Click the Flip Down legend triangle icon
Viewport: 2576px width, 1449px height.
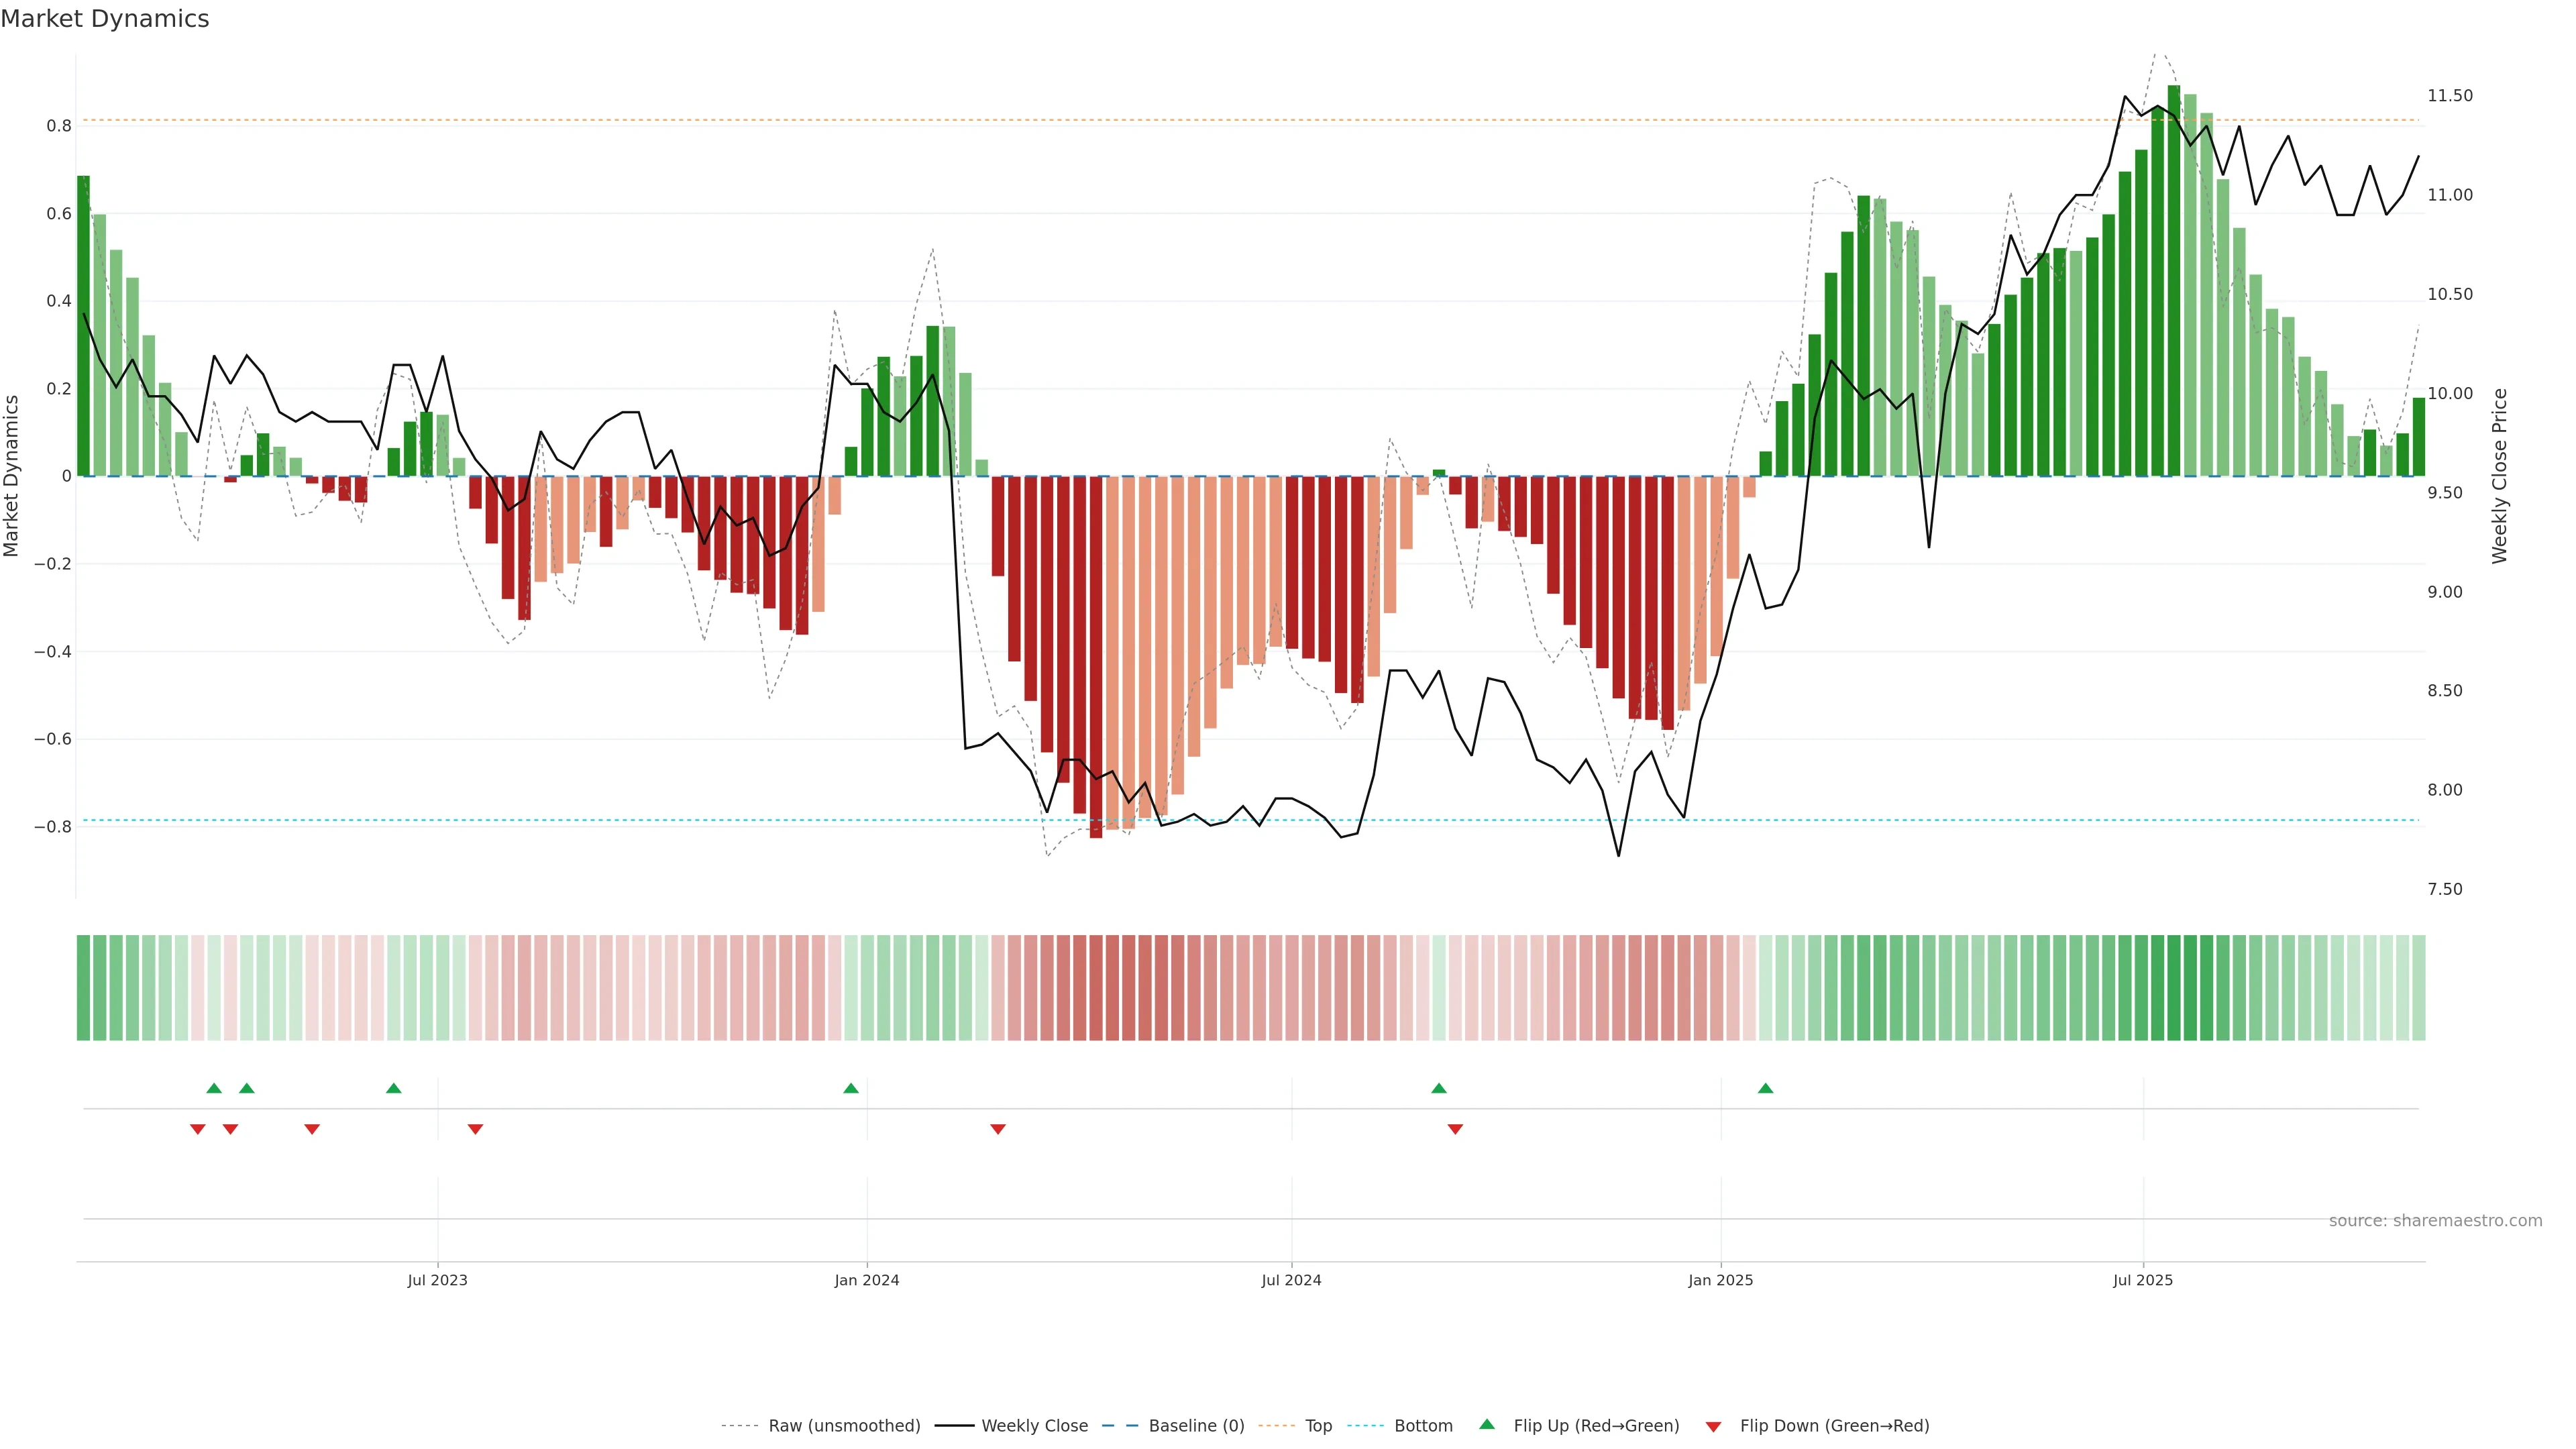click(1713, 1426)
